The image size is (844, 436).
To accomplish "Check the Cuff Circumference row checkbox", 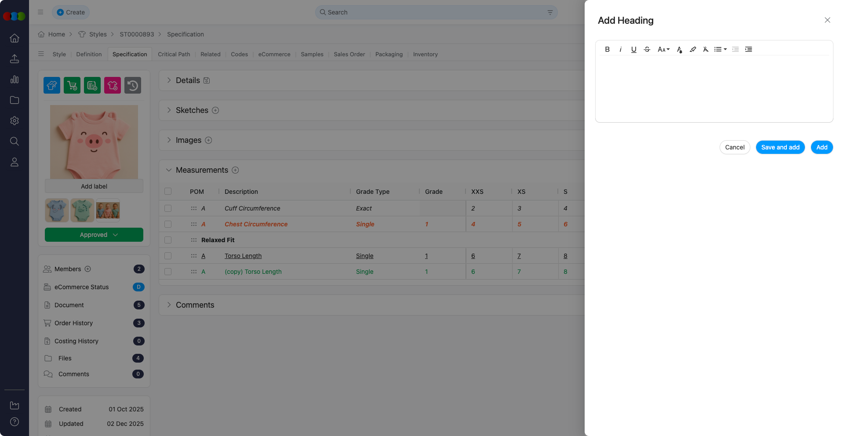I will tap(168, 208).
